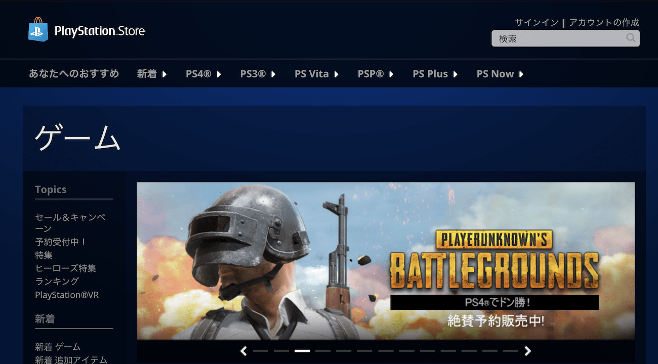Expand the PS Now navigation menu
658x364 pixels.
tap(500, 74)
